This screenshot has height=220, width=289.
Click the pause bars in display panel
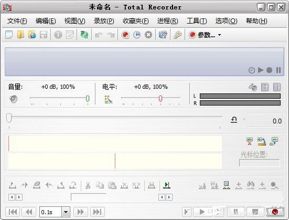[x=279, y=70]
